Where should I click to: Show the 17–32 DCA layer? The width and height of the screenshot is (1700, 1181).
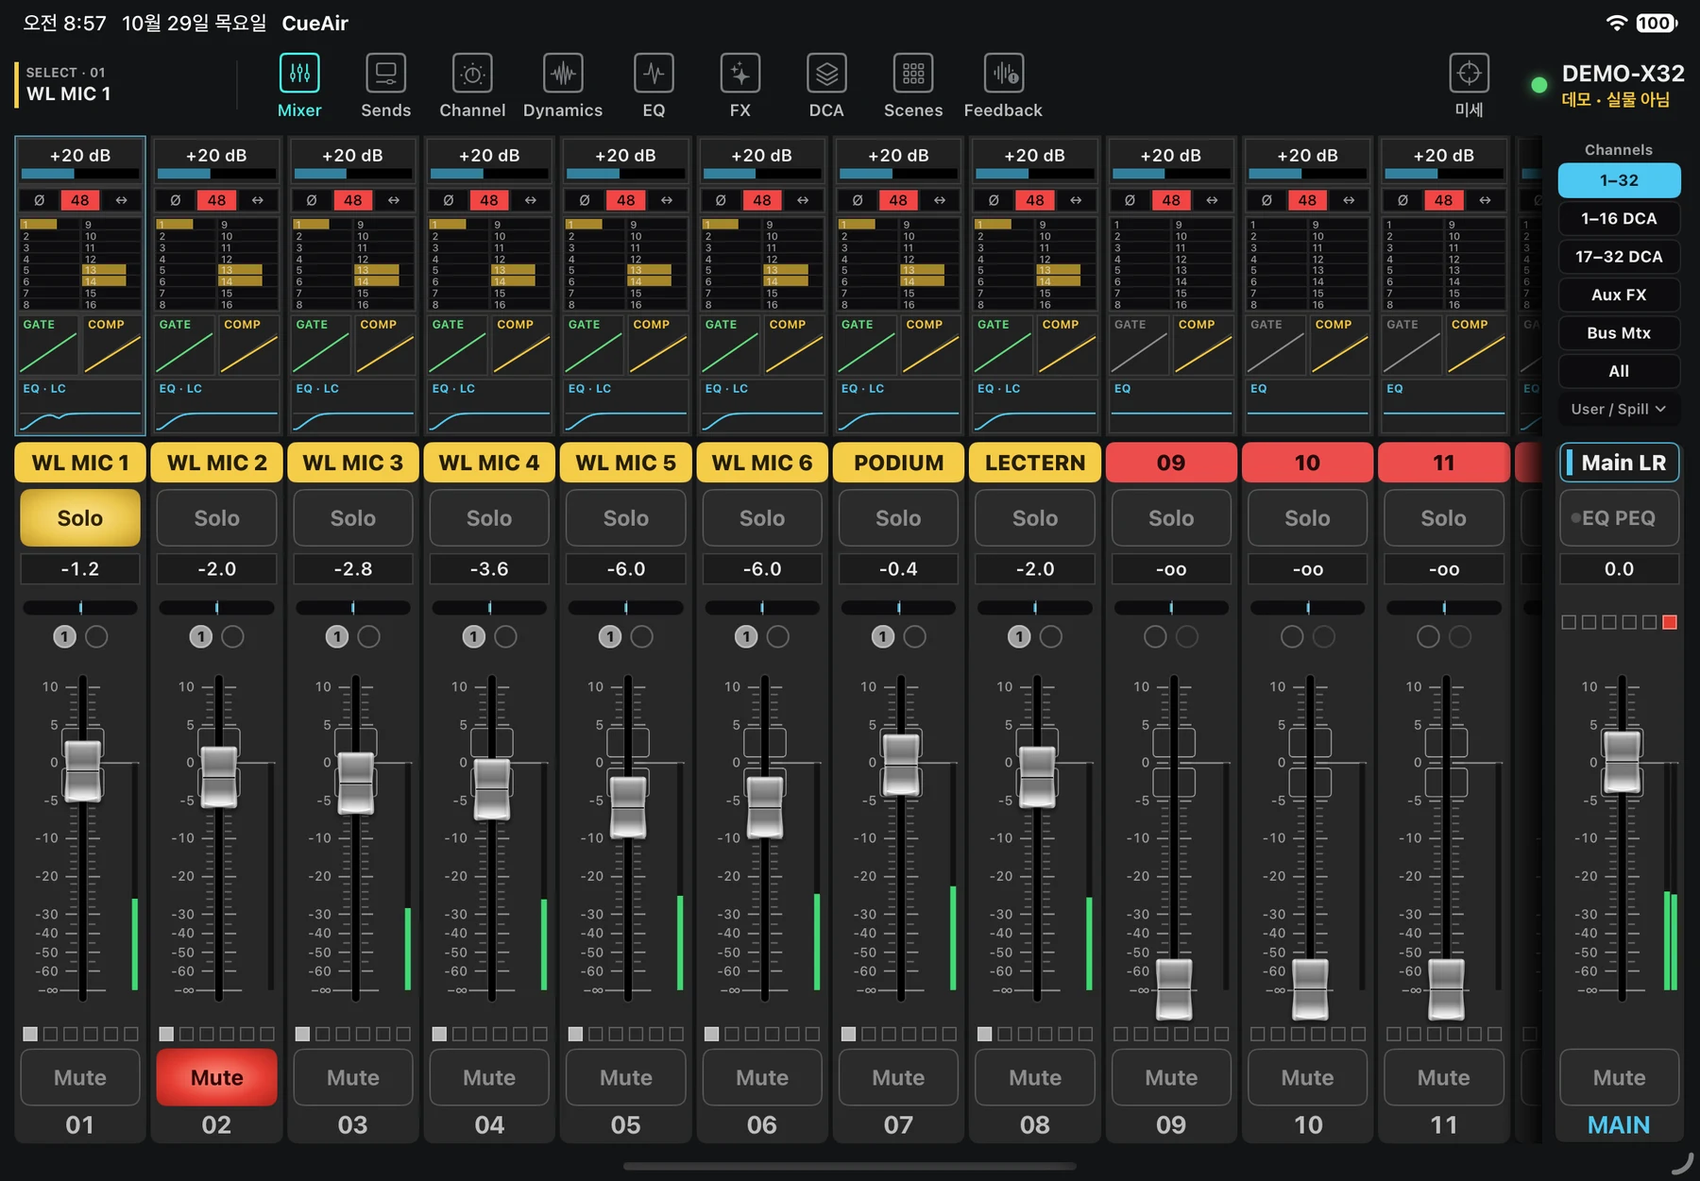point(1619,257)
